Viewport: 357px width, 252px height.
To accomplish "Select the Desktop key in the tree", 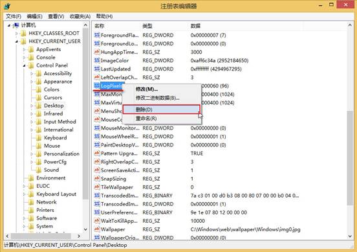I will click(x=54, y=106).
